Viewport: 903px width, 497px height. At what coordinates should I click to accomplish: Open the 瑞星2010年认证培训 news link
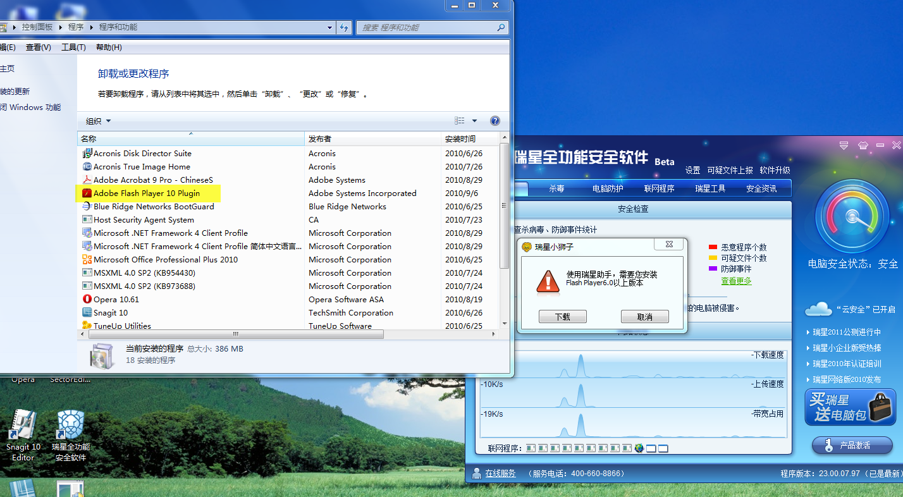(x=847, y=364)
